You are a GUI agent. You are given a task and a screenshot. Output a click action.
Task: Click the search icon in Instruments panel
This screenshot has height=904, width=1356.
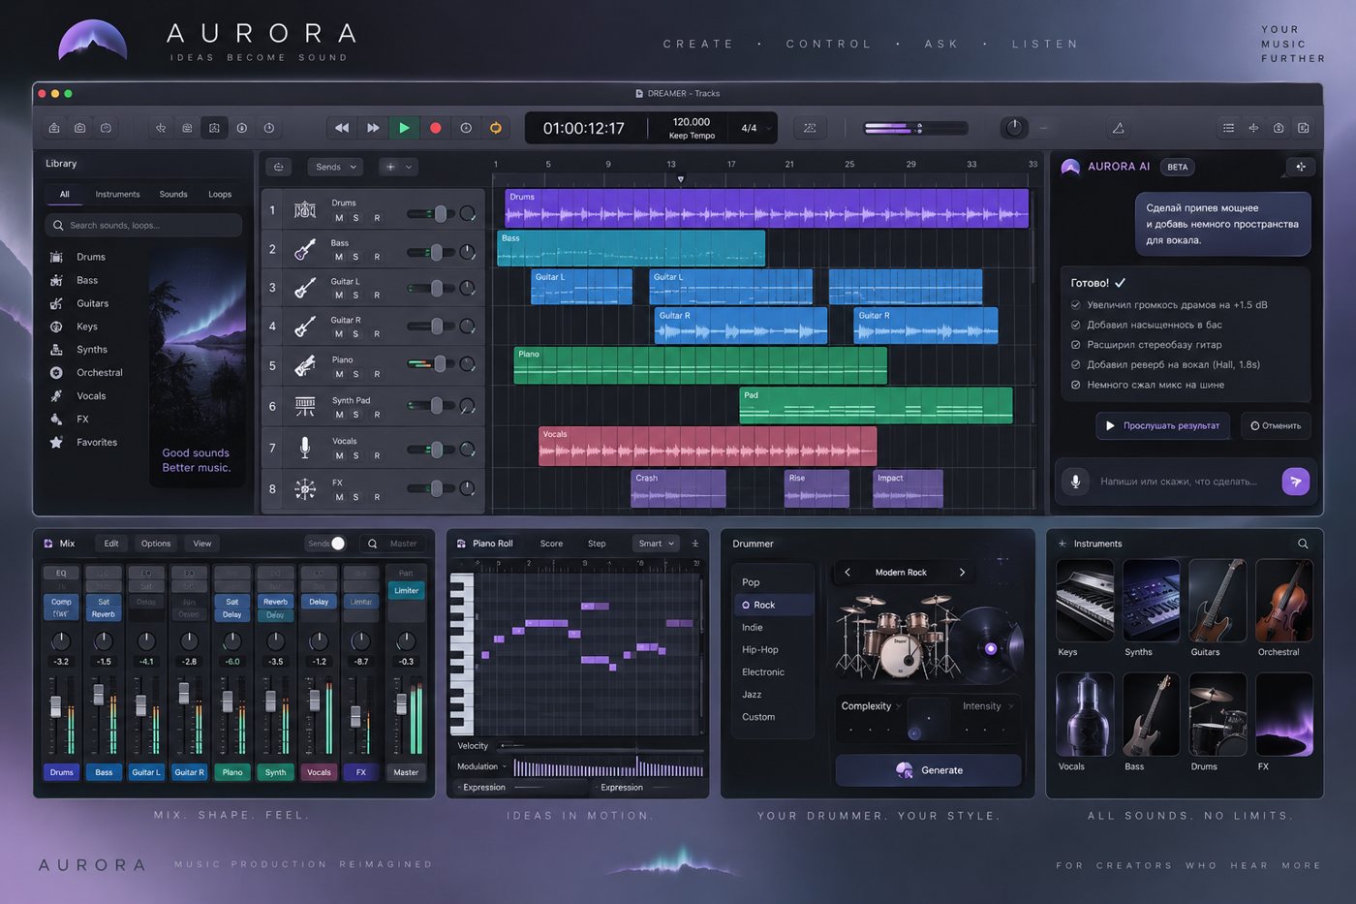click(x=1303, y=544)
